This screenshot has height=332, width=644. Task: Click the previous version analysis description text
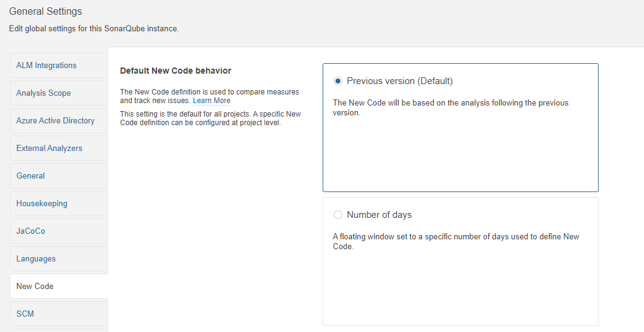[450, 107]
